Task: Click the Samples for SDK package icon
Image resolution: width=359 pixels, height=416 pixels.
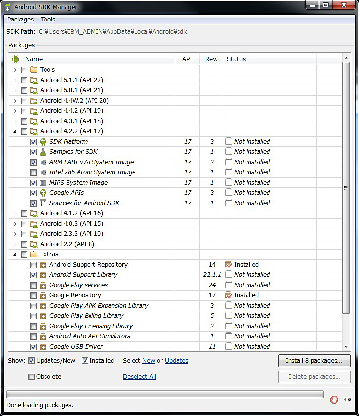Action: click(x=44, y=151)
